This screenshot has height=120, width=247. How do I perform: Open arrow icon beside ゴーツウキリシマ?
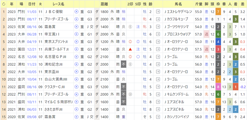(x=158, y=27)
